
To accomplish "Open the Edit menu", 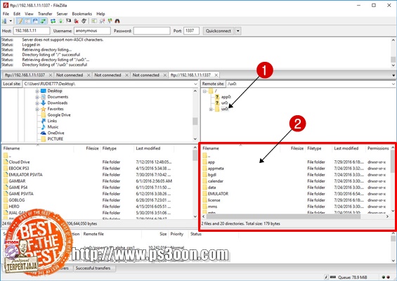I will coord(17,13).
